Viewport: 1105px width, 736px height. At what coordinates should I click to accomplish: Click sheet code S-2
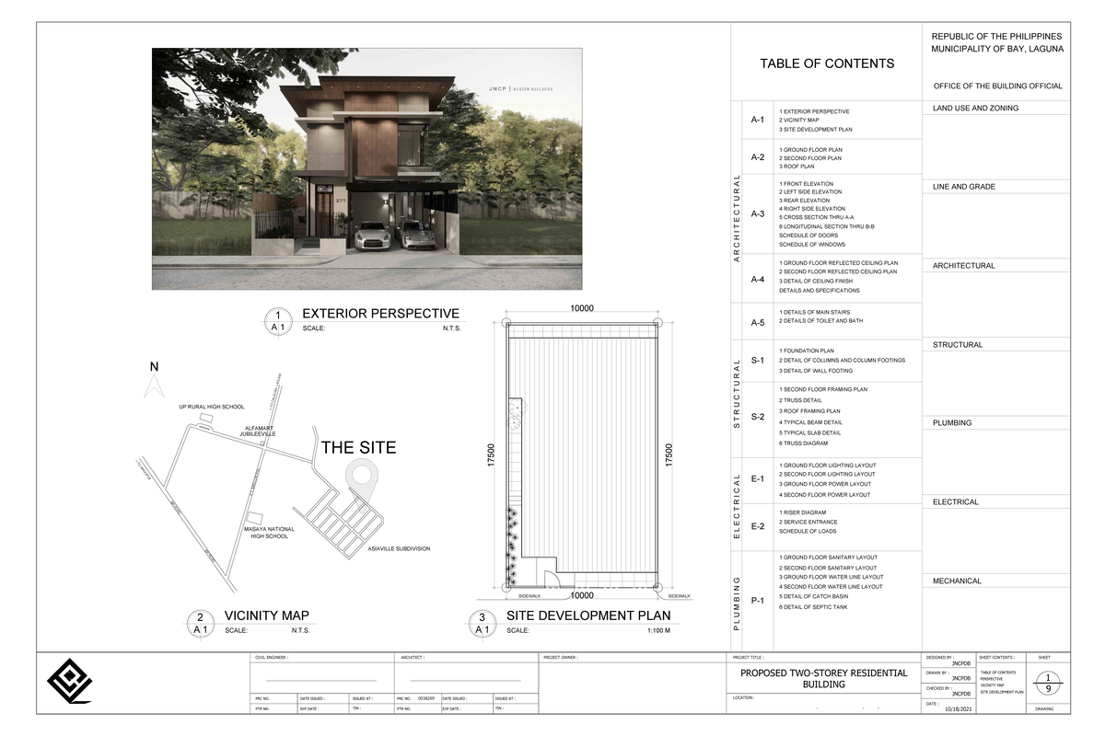[757, 417]
